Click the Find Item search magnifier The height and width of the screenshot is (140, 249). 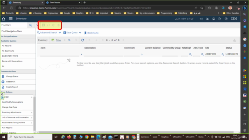tap(30, 25)
